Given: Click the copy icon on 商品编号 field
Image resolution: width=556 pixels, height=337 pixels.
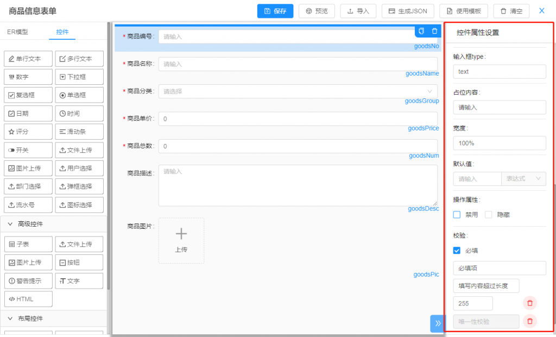Looking at the screenshot, I should tap(421, 31).
